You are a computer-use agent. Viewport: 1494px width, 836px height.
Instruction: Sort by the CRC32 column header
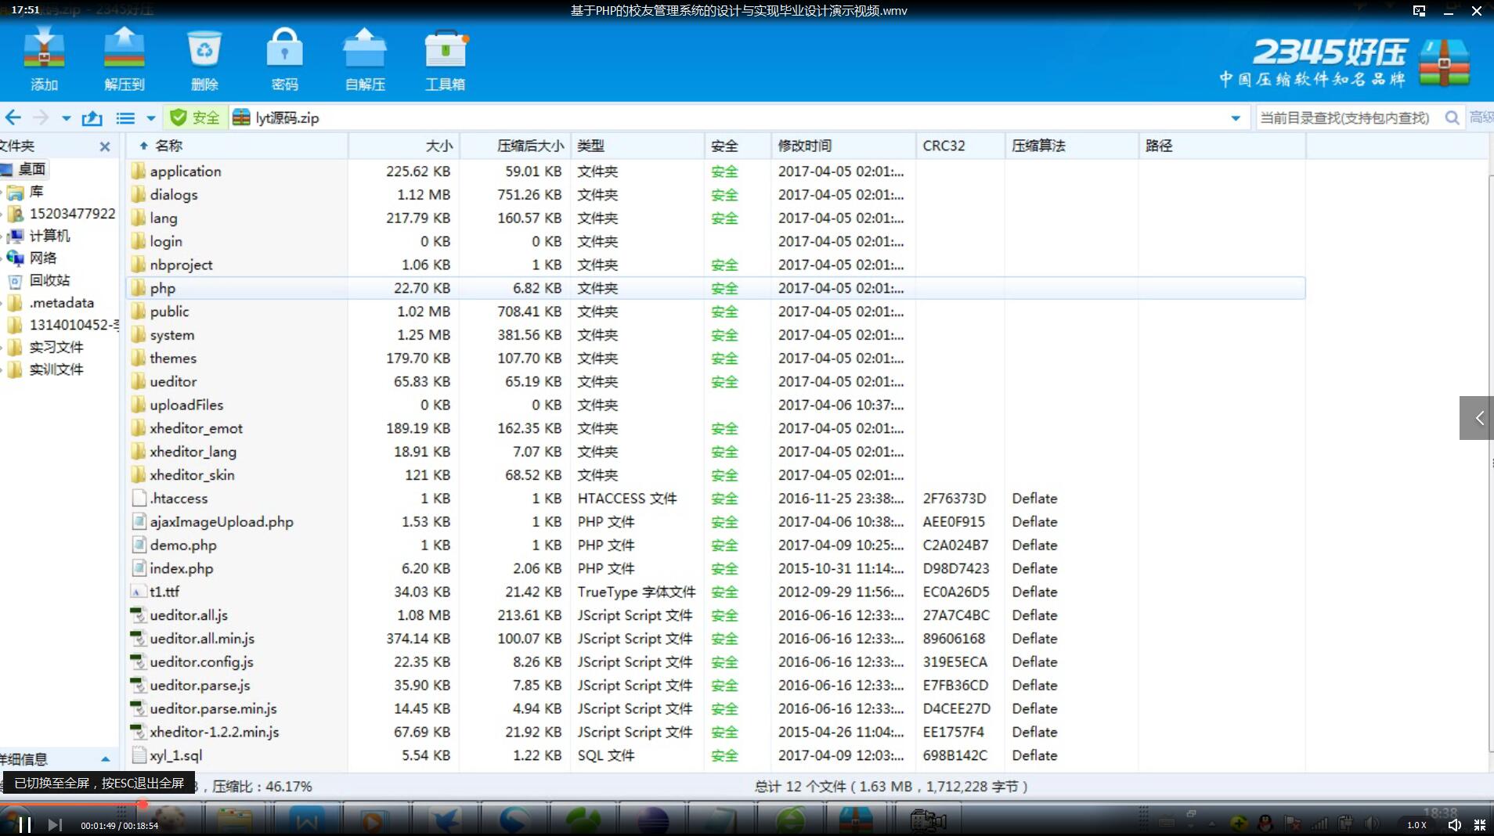point(961,146)
